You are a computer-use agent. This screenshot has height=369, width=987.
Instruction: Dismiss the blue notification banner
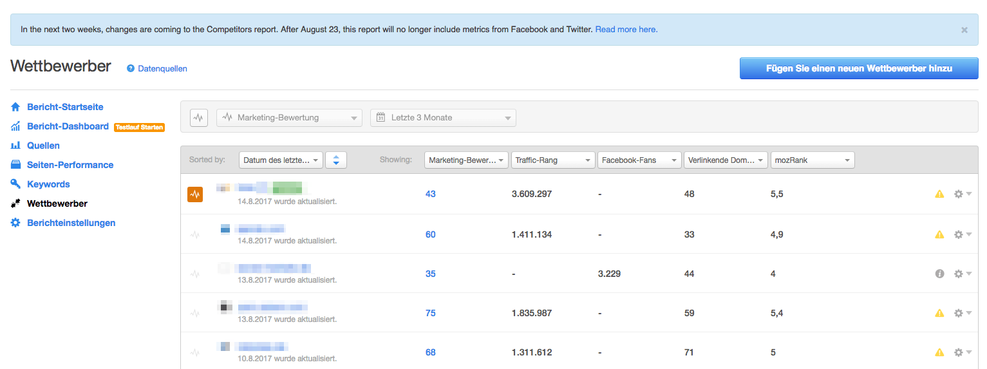pyautogui.click(x=964, y=30)
